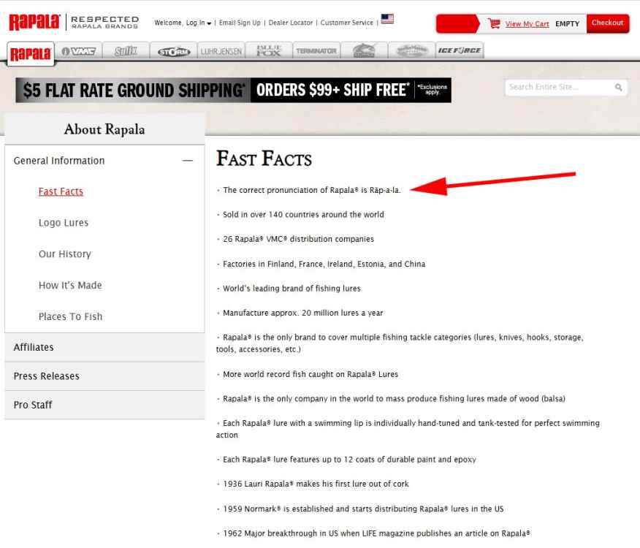Viewport: 640px width, 548px height.
Task: Expand the Affiliates section
Action: coord(104,348)
